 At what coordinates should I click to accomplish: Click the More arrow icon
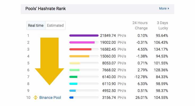point(168,8)
